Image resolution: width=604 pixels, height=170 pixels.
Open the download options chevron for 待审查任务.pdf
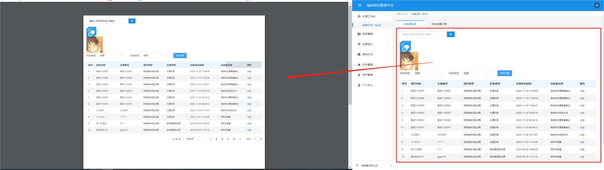coord(391,166)
